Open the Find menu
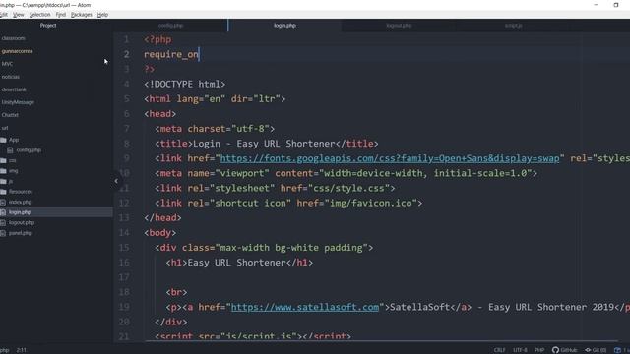The image size is (630, 354). click(61, 15)
